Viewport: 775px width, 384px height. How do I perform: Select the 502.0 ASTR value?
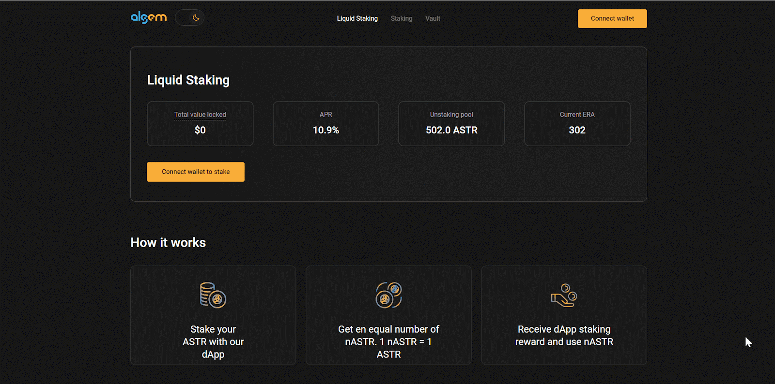click(x=451, y=130)
